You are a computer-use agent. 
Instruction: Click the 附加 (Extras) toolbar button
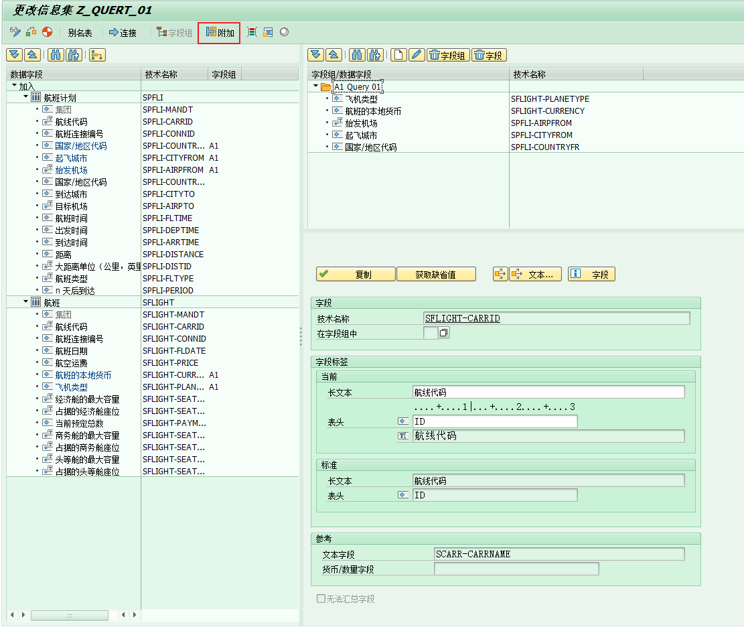point(220,33)
